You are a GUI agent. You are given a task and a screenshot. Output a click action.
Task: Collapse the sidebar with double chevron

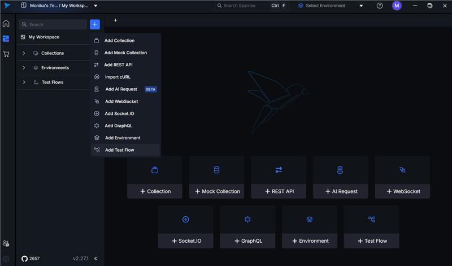click(x=95, y=259)
